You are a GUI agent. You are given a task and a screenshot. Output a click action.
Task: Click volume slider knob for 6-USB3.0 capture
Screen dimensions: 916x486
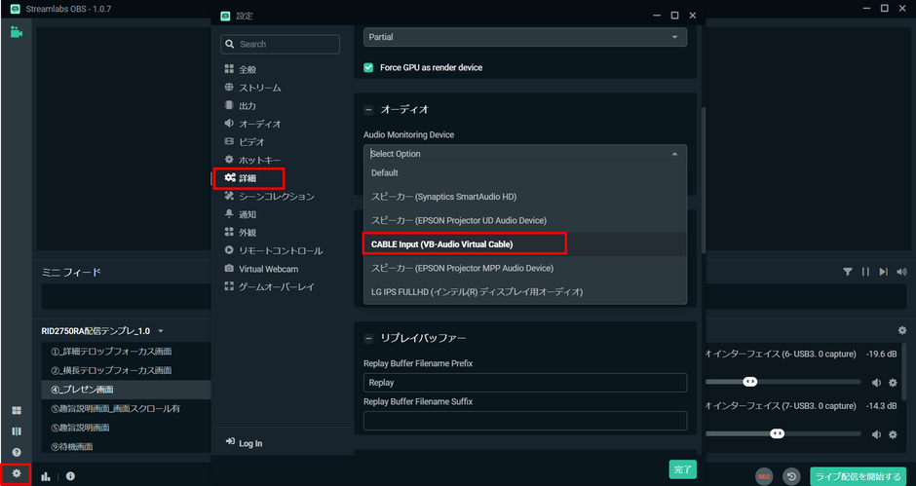pos(750,382)
